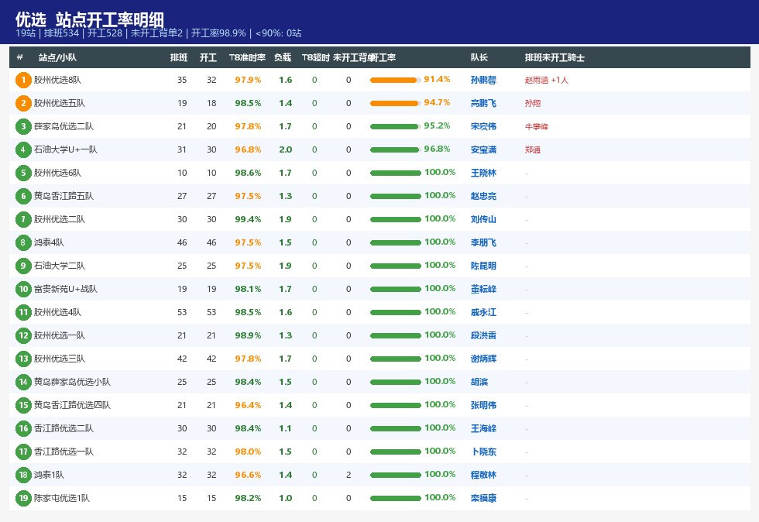Click the rank 7 badge for 胶州优选二队
The width and height of the screenshot is (759, 522).
(x=23, y=219)
